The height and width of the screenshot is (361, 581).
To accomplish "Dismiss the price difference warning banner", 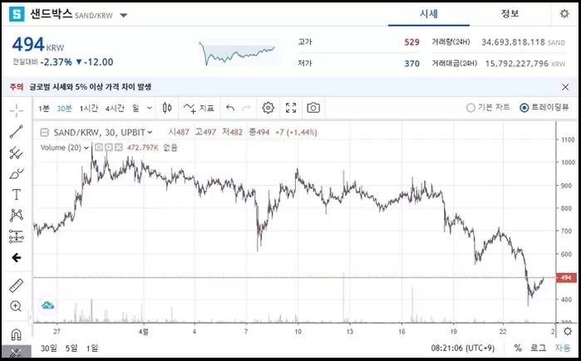I will (x=565, y=87).
